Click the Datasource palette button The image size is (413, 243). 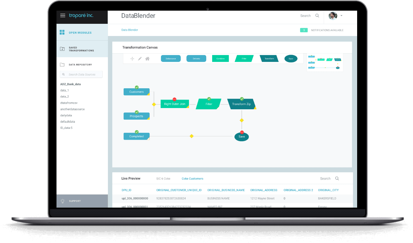click(x=171, y=59)
